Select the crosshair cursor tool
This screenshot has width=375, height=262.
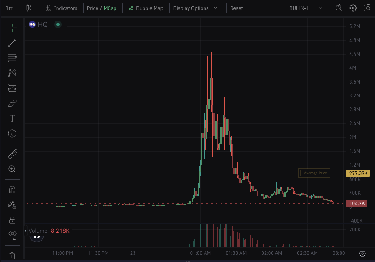tap(12, 28)
